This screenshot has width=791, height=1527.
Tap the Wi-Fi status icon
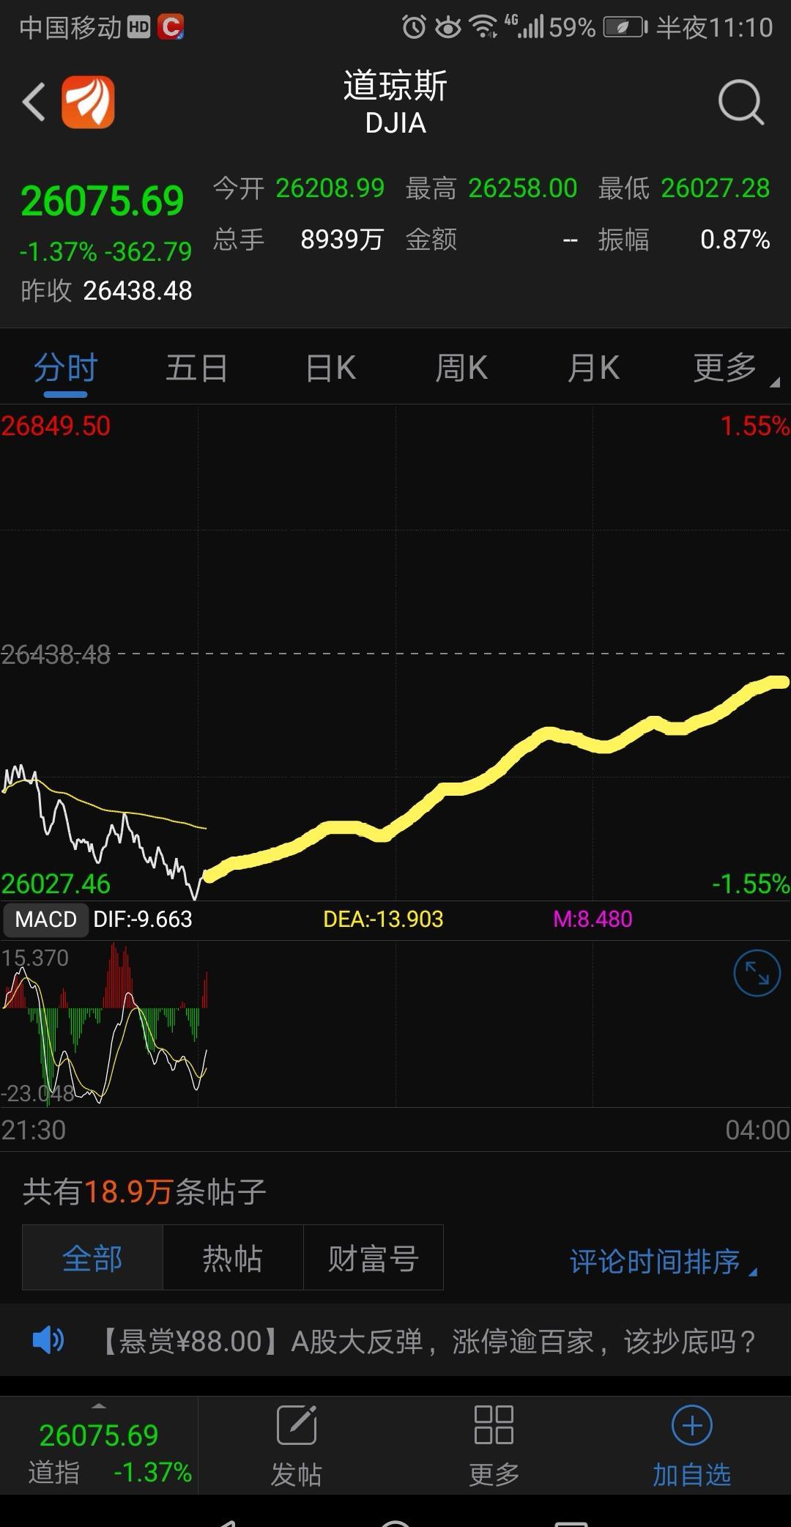coord(484,28)
